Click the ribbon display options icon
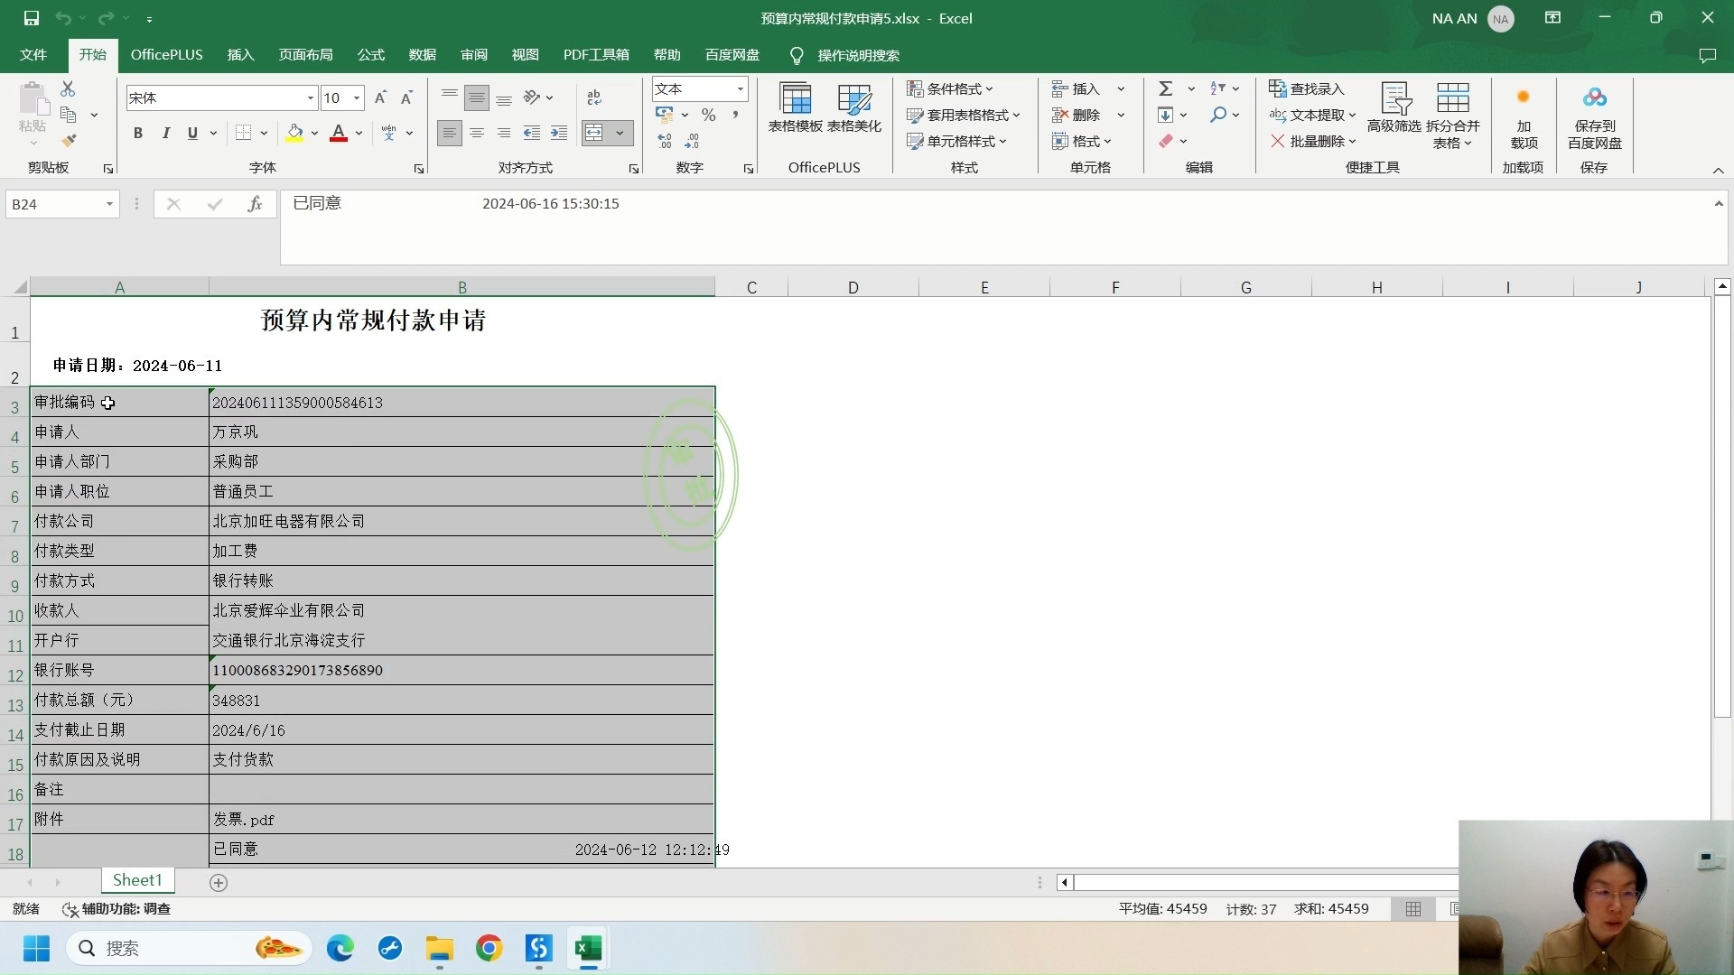The width and height of the screenshot is (1734, 975). (1552, 18)
